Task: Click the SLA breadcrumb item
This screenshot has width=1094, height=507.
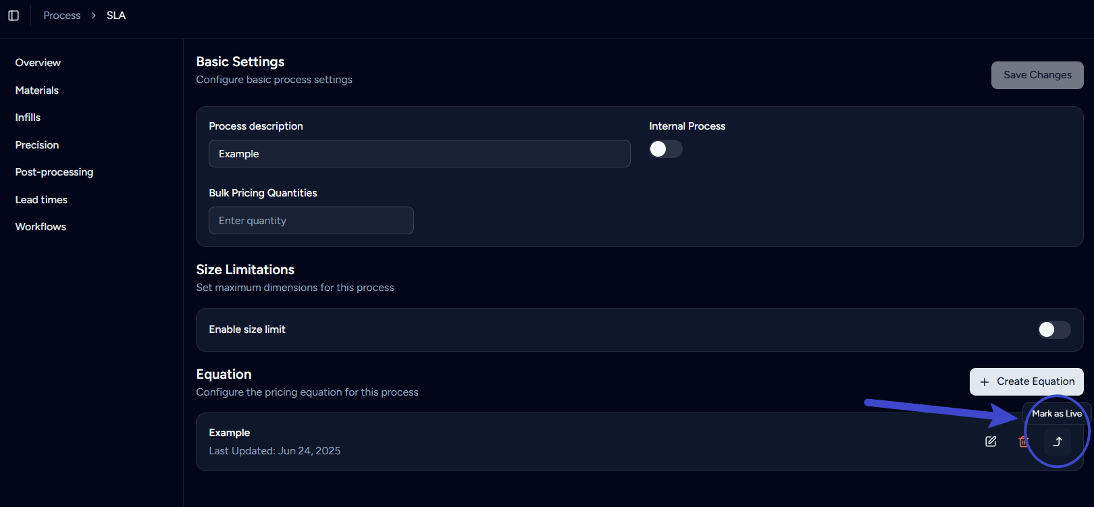Action: tap(116, 16)
